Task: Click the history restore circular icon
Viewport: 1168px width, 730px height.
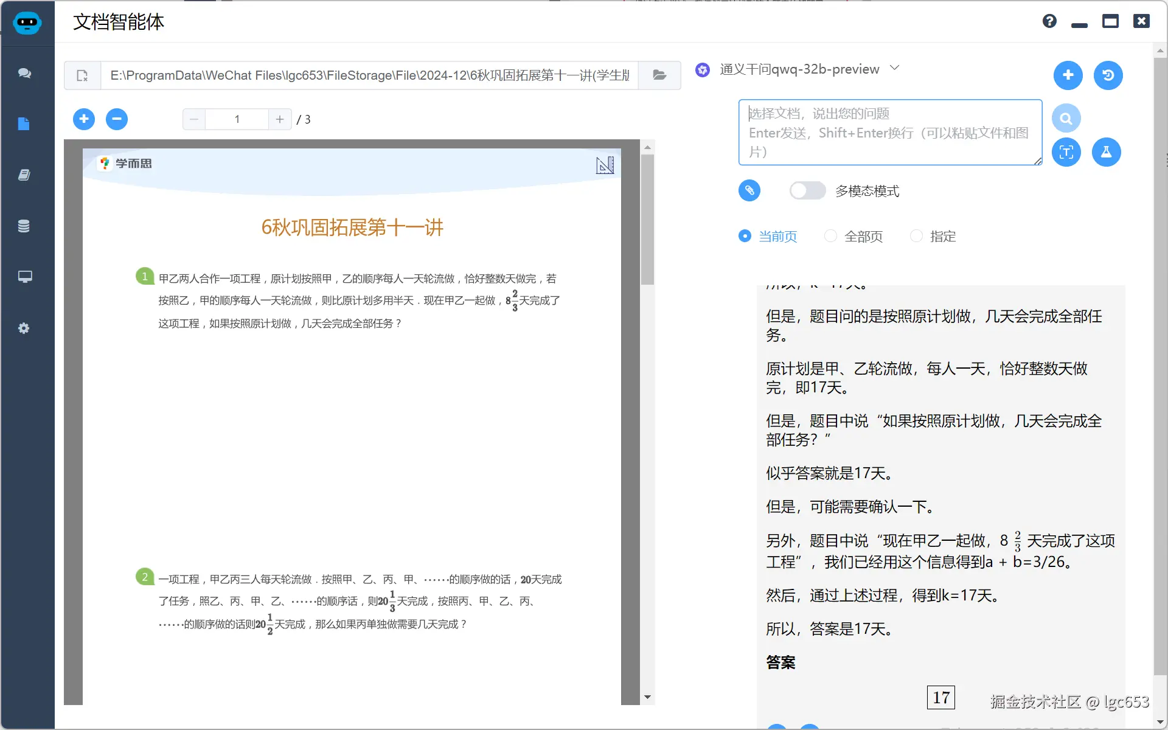Action: coord(1108,75)
